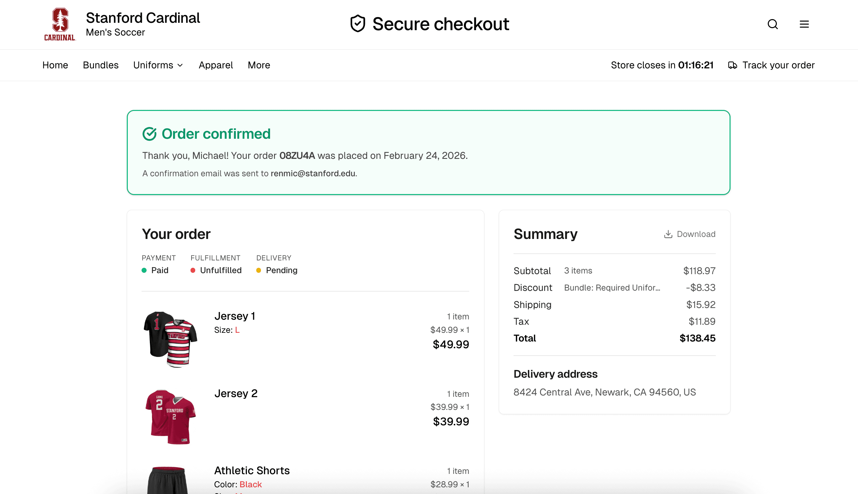Click the Athletic Shorts product thumbnail
Viewport: 858px width, 494px height.
(x=168, y=481)
